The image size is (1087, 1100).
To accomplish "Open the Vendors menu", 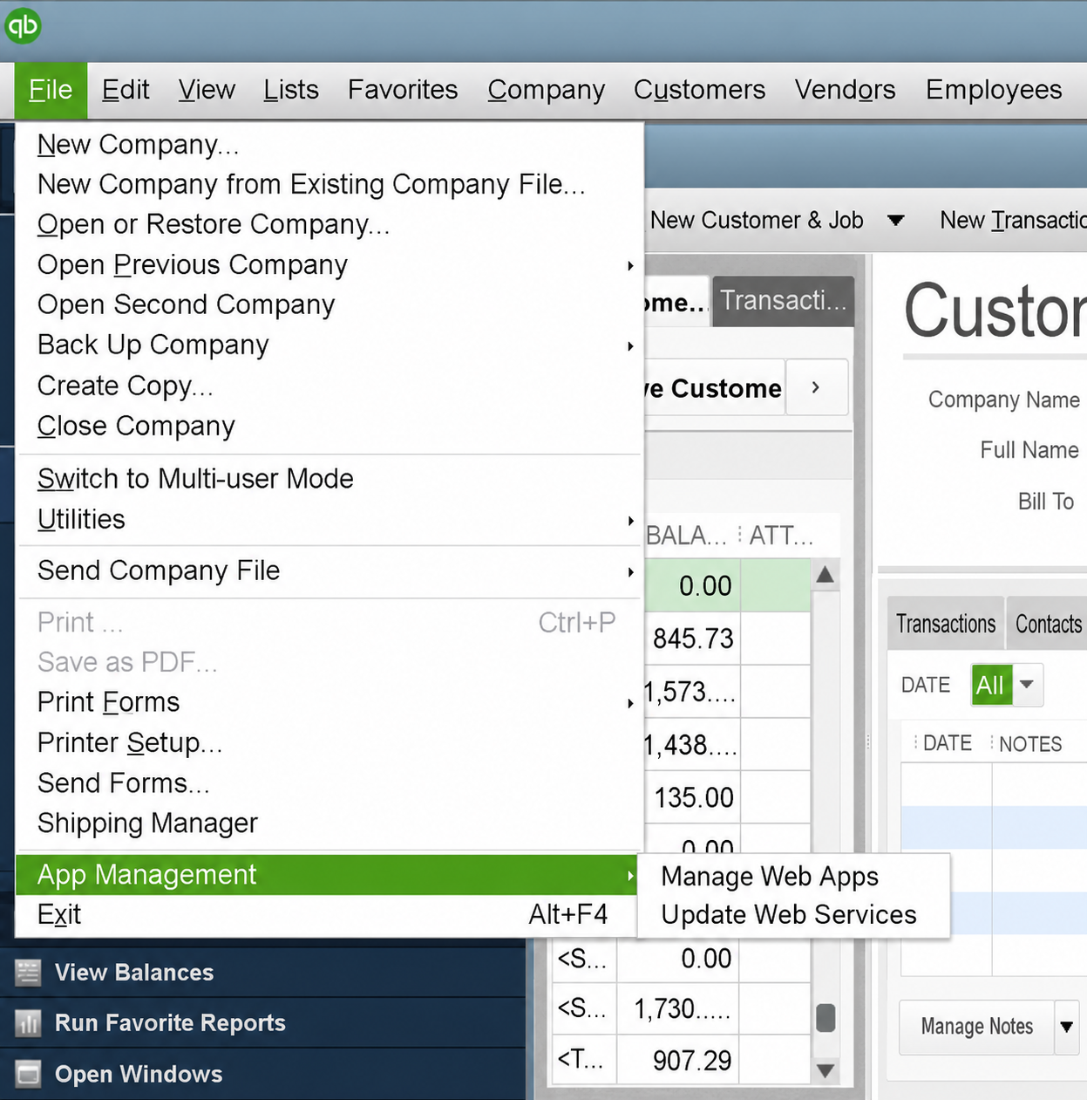I will (845, 90).
